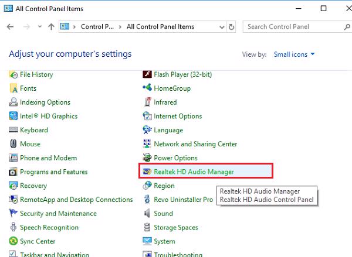Click the Realtek HD Audio Manager icon
The width and height of the screenshot is (352, 257).
tap(147, 172)
